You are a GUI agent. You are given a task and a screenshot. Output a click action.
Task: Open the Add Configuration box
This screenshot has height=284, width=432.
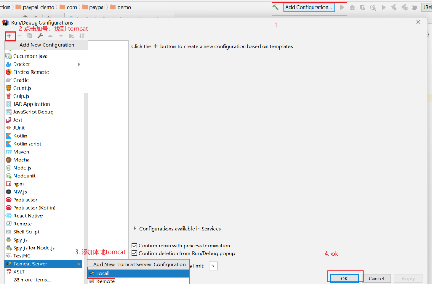point(309,7)
